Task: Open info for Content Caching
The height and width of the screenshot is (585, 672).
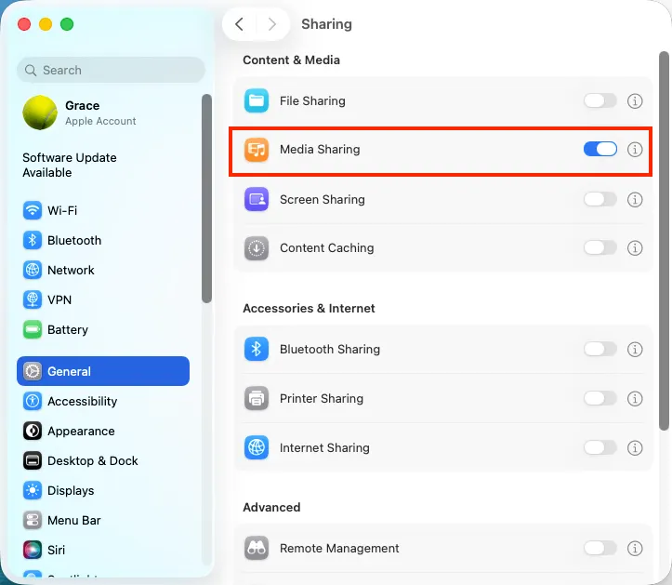Action: (635, 248)
